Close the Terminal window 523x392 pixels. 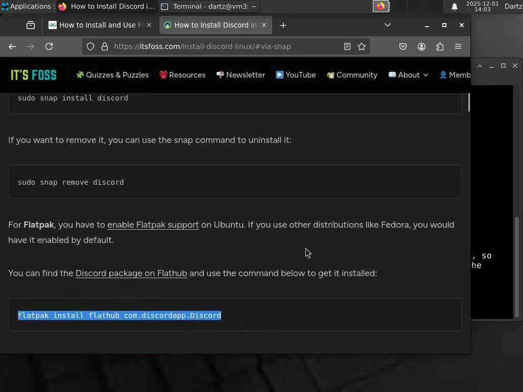point(515,66)
